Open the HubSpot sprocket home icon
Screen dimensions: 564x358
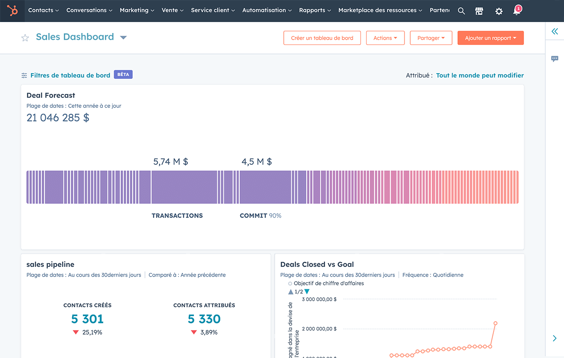coord(12,11)
